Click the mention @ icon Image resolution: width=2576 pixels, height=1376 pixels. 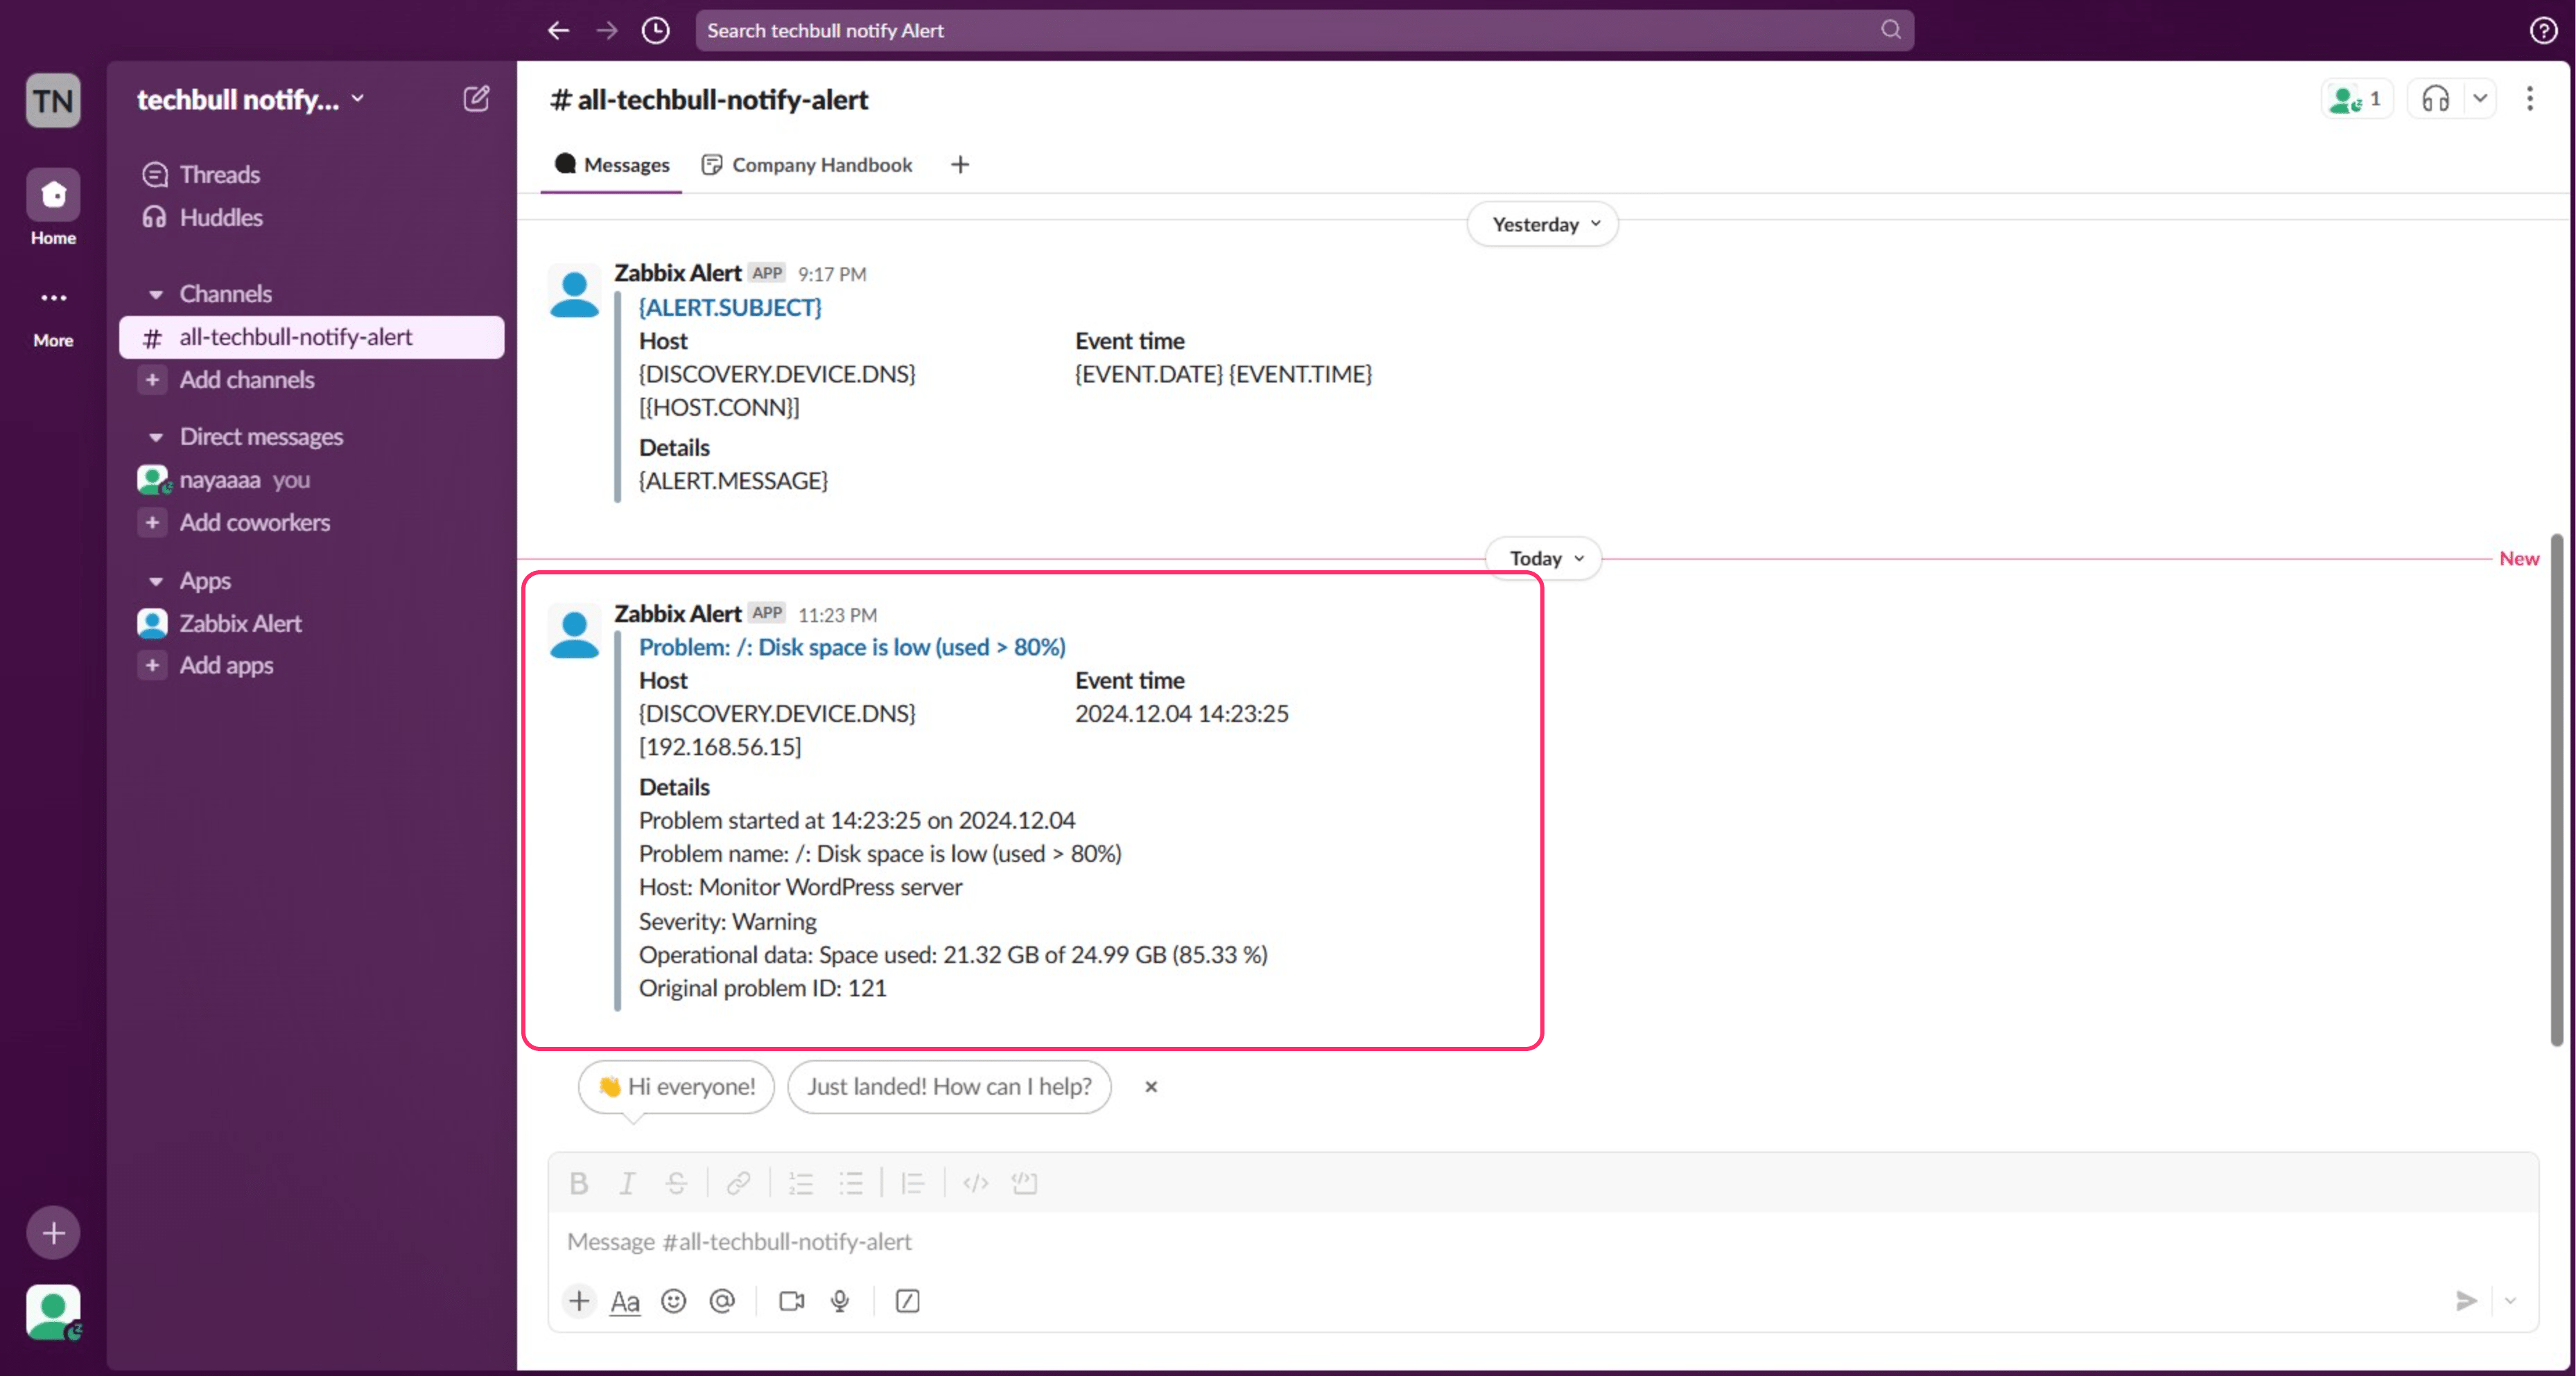(x=721, y=1301)
